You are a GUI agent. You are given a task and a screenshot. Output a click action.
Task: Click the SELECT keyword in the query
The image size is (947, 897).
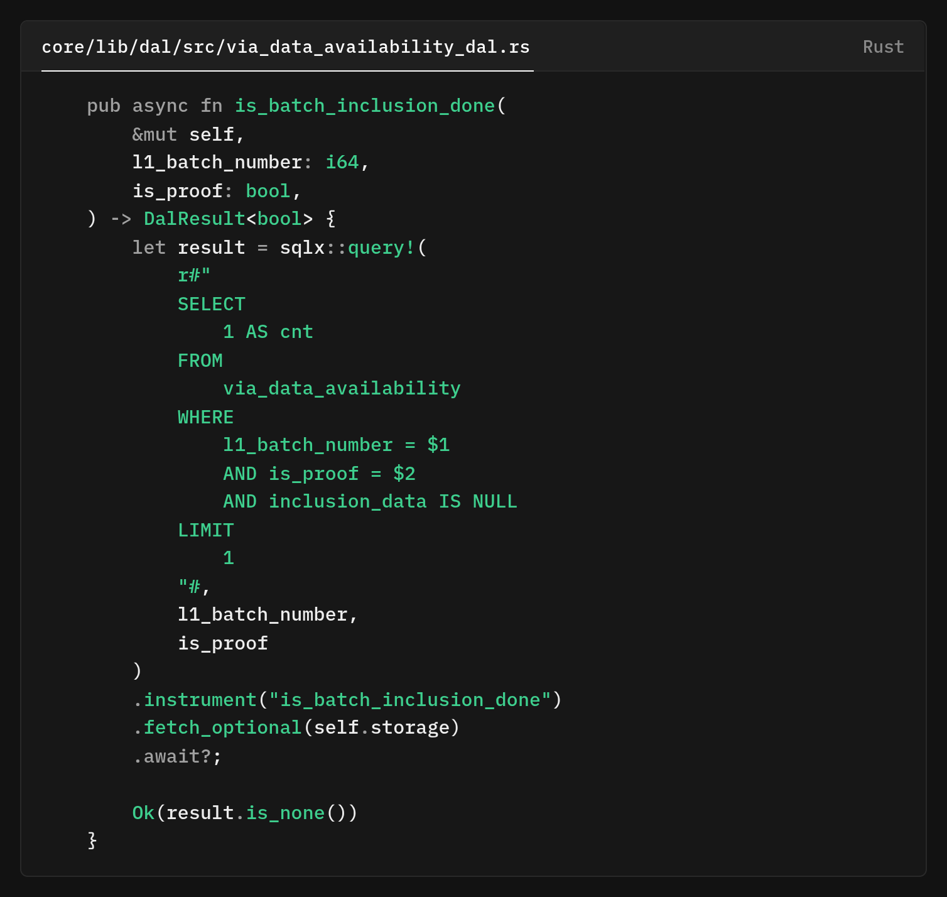click(x=211, y=304)
